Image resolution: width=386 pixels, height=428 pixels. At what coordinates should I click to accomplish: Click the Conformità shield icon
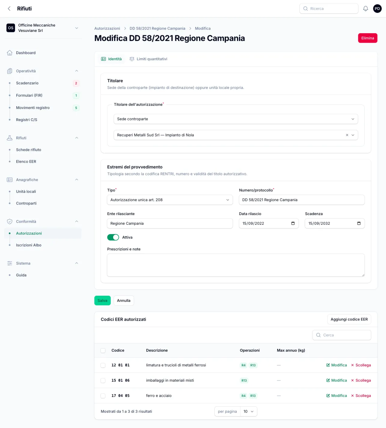pyautogui.click(x=10, y=222)
